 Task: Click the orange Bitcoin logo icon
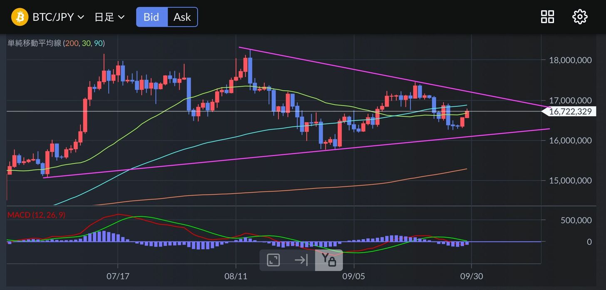tap(20, 17)
